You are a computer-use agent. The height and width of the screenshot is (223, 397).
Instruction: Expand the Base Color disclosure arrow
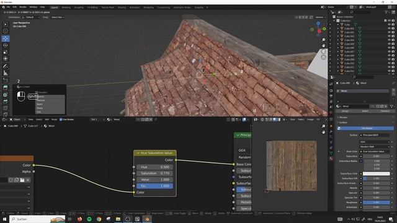click(339, 151)
